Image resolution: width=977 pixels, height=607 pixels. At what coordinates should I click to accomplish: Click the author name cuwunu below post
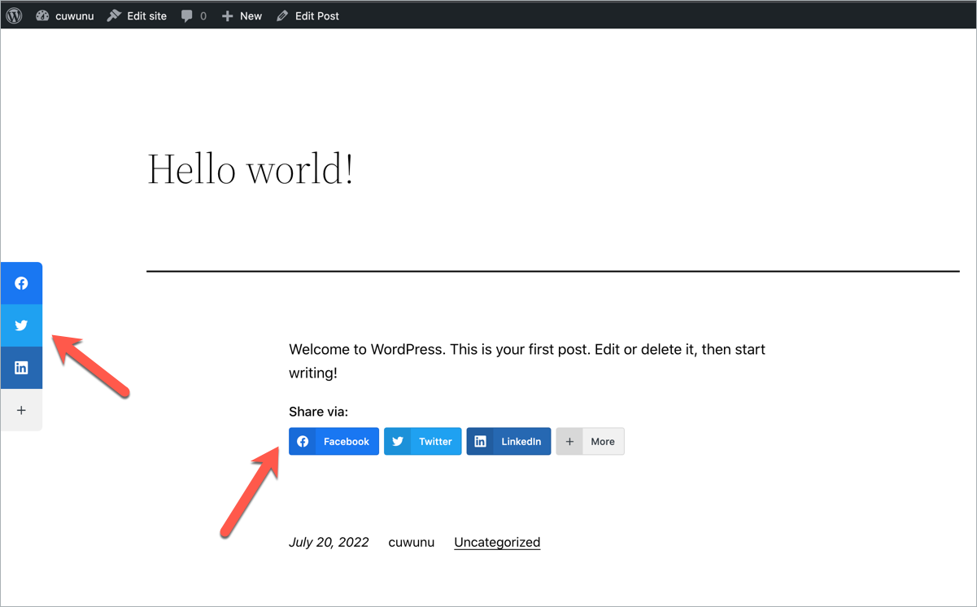click(x=411, y=542)
